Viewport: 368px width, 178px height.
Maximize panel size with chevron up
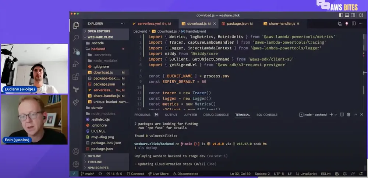click(356, 115)
